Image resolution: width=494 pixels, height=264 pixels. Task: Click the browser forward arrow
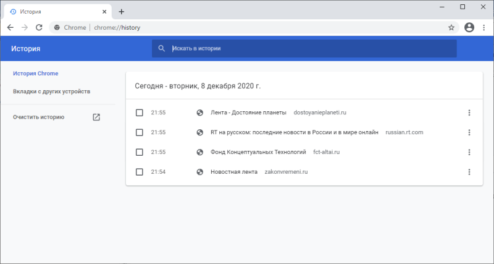coord(25,27)
